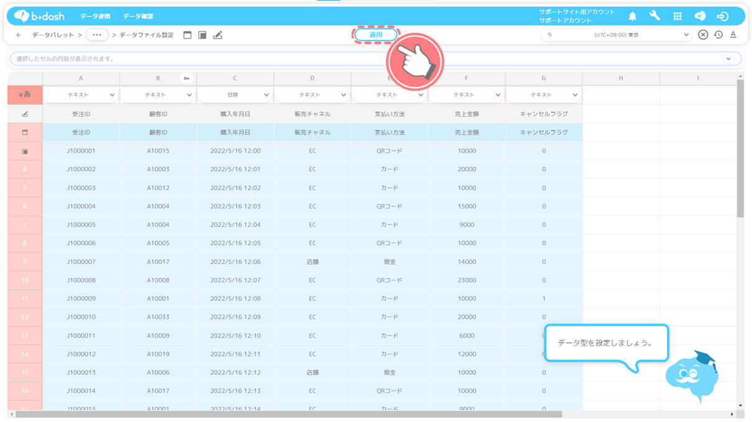752x422 pixels.
Task: Click cancel flag cell with value 1
Action: coord(543,299)
